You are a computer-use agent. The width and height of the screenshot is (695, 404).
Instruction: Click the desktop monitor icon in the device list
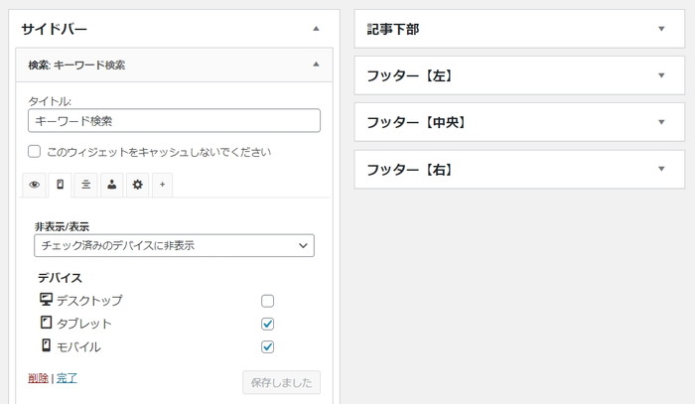(46, 300)
